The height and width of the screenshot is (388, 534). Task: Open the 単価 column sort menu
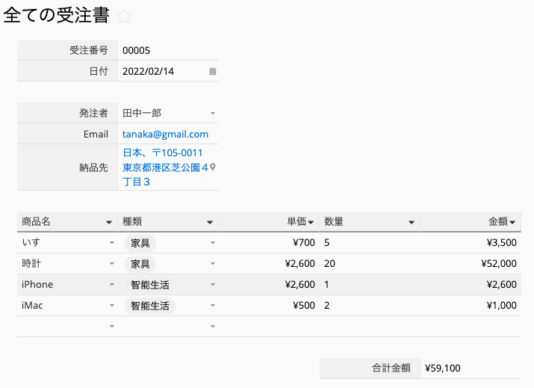(310, 222)
